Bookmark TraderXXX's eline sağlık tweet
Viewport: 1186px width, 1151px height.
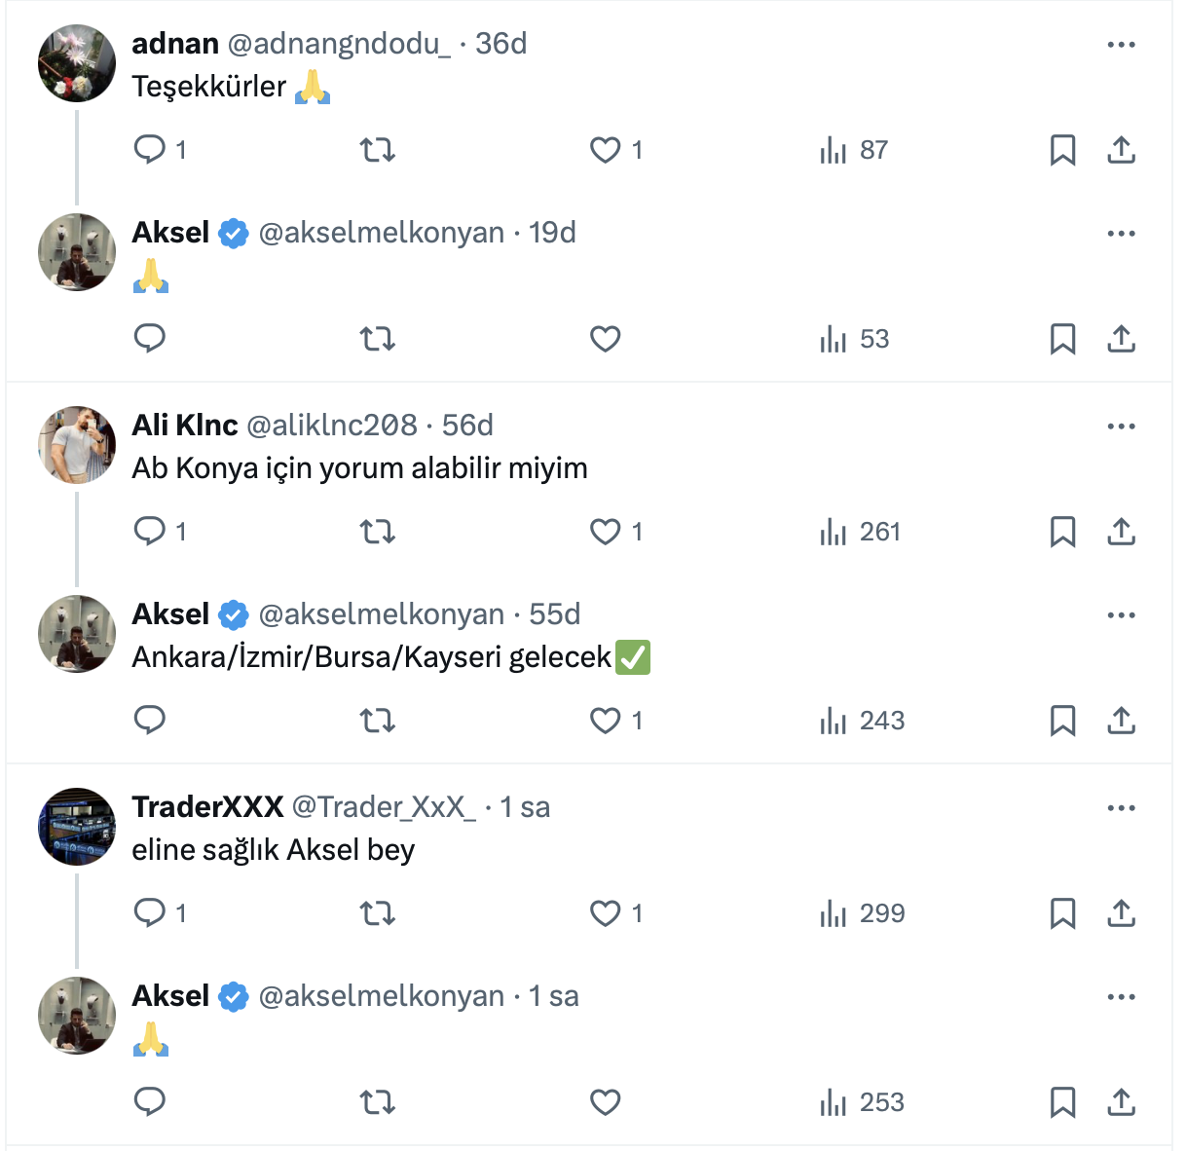click(x=1062, y=913)
